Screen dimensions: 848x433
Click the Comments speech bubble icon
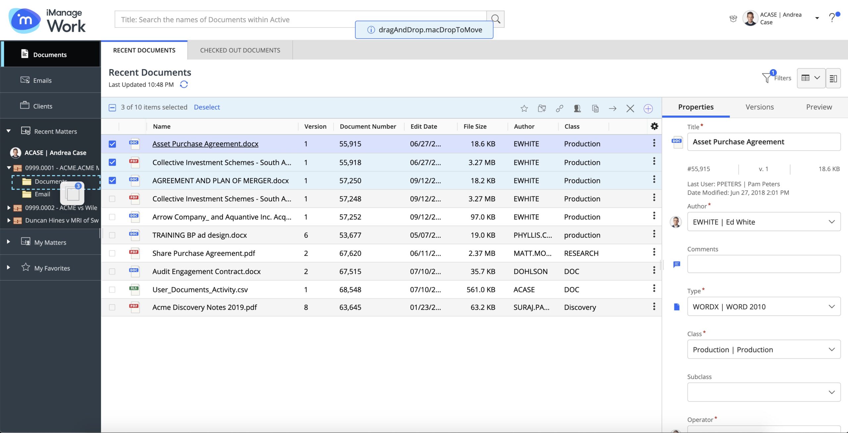click(x=676, y=264)
